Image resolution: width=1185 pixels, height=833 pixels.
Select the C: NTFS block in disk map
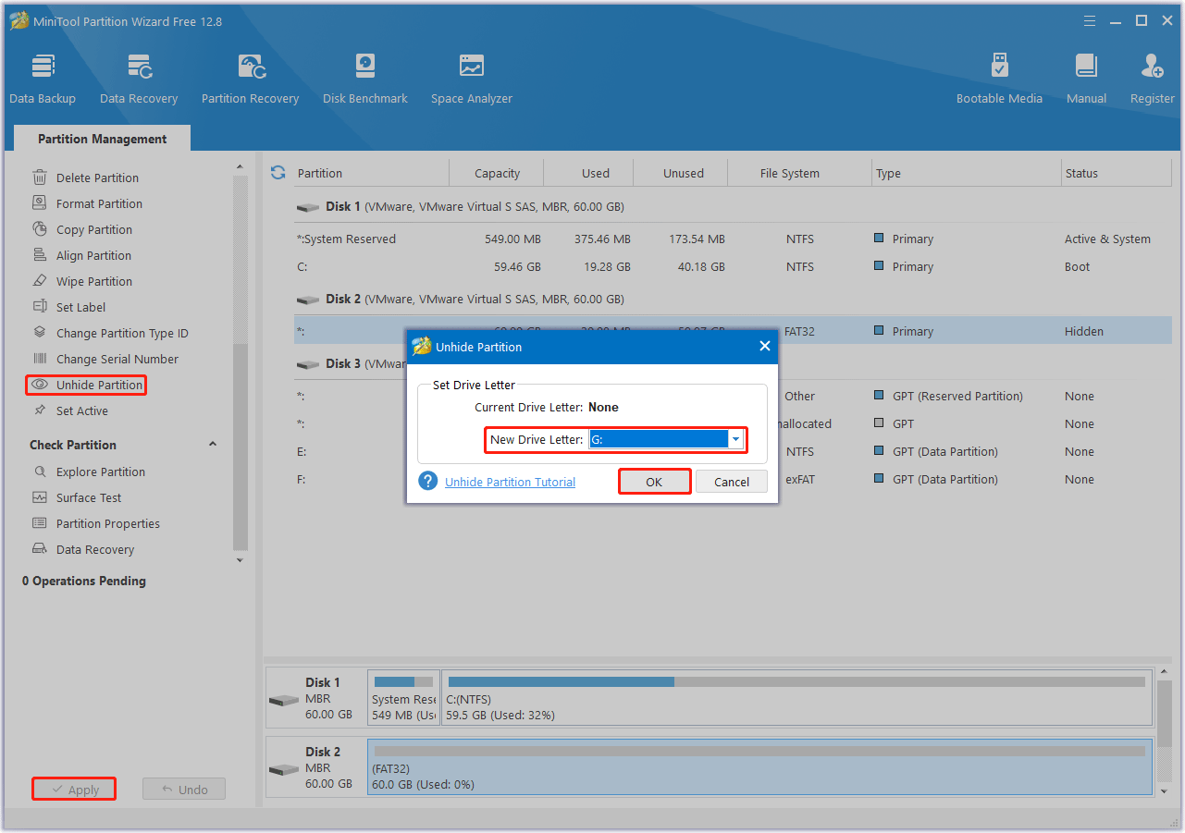[x=796, y=698]
